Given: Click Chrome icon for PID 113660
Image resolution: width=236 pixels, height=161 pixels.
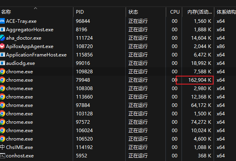Looking at the screenshot, I should pos(2,97).
